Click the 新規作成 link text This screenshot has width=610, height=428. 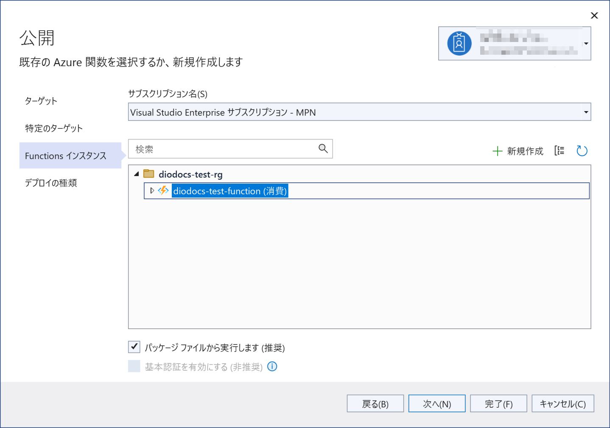tap(525, 151)
